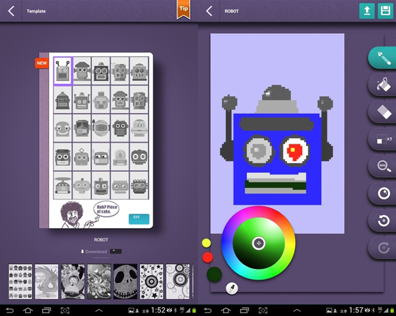Open the orange Tip ribbon
This screenshot has height=316, width=396.
(x=183, y=10)
